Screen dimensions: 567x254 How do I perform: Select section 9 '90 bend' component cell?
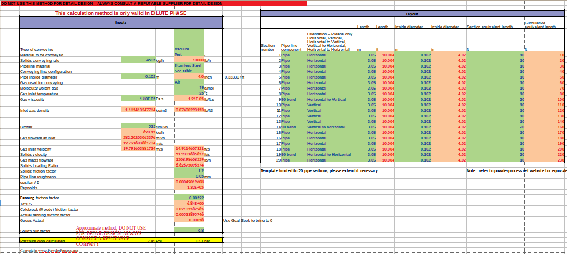pyautogui.click(x=293, y=100)
